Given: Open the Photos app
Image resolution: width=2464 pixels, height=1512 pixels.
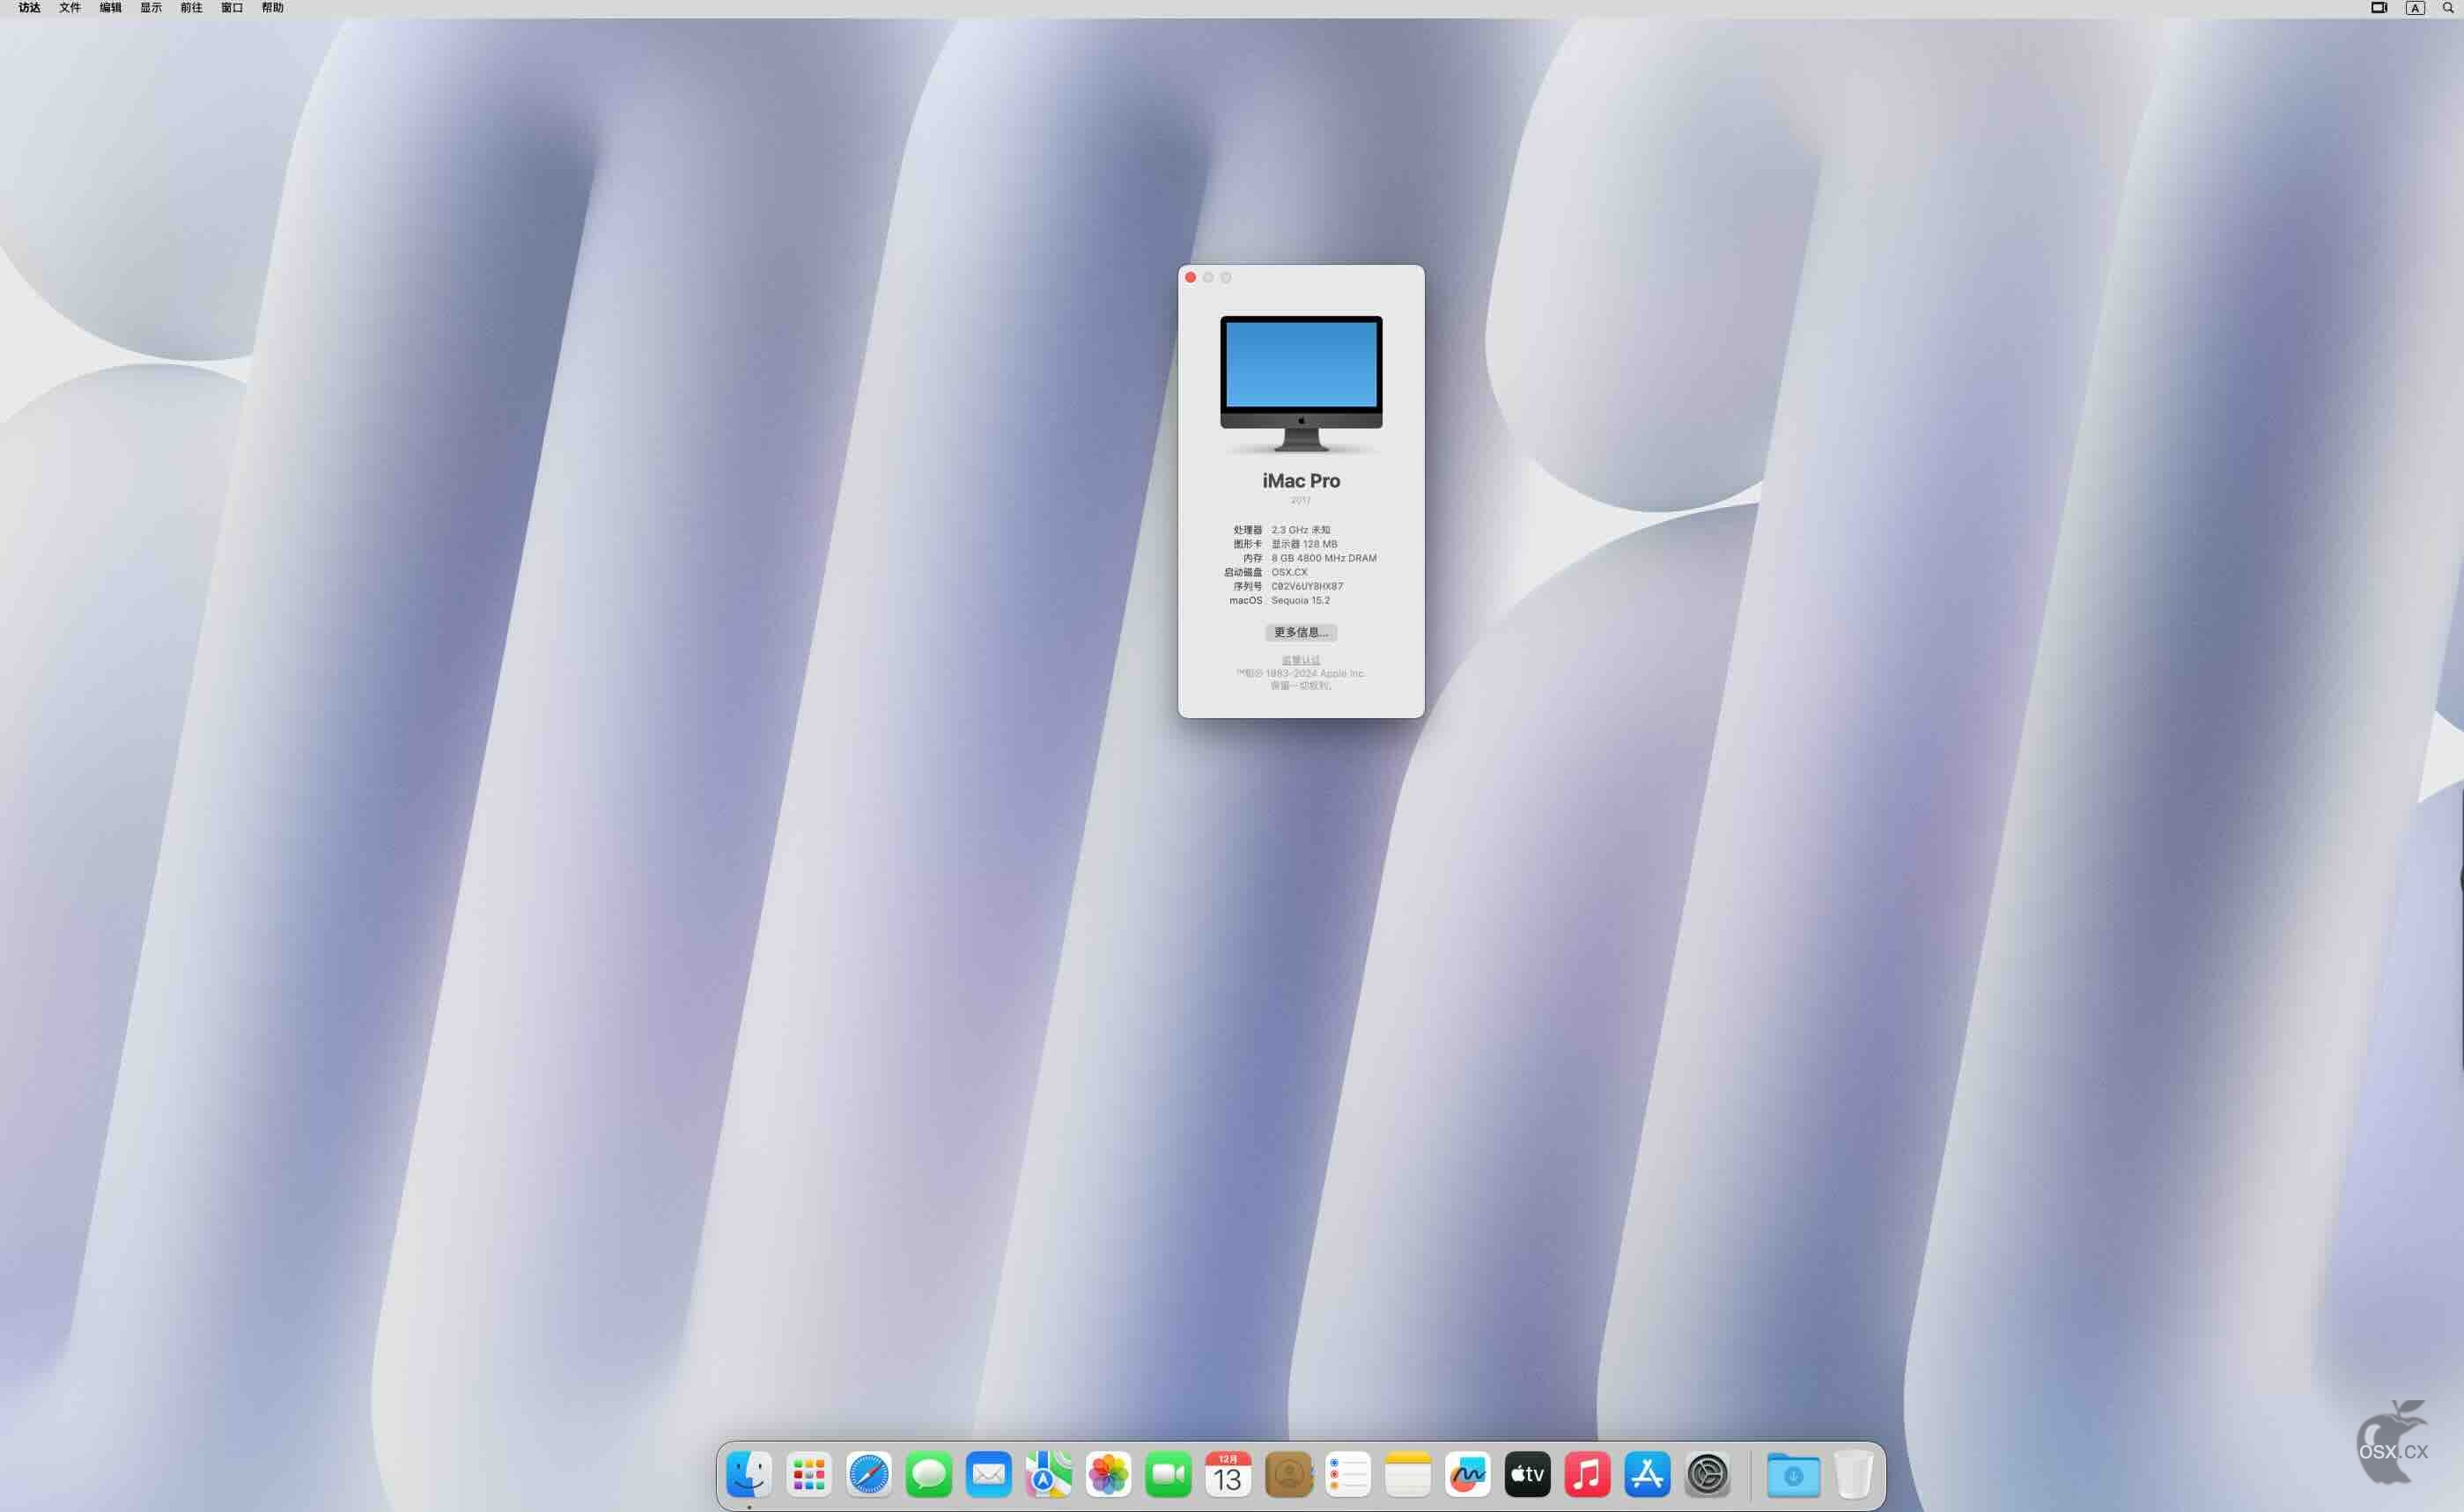Looking at the screenshot, I should [x=1109, y=1474].
